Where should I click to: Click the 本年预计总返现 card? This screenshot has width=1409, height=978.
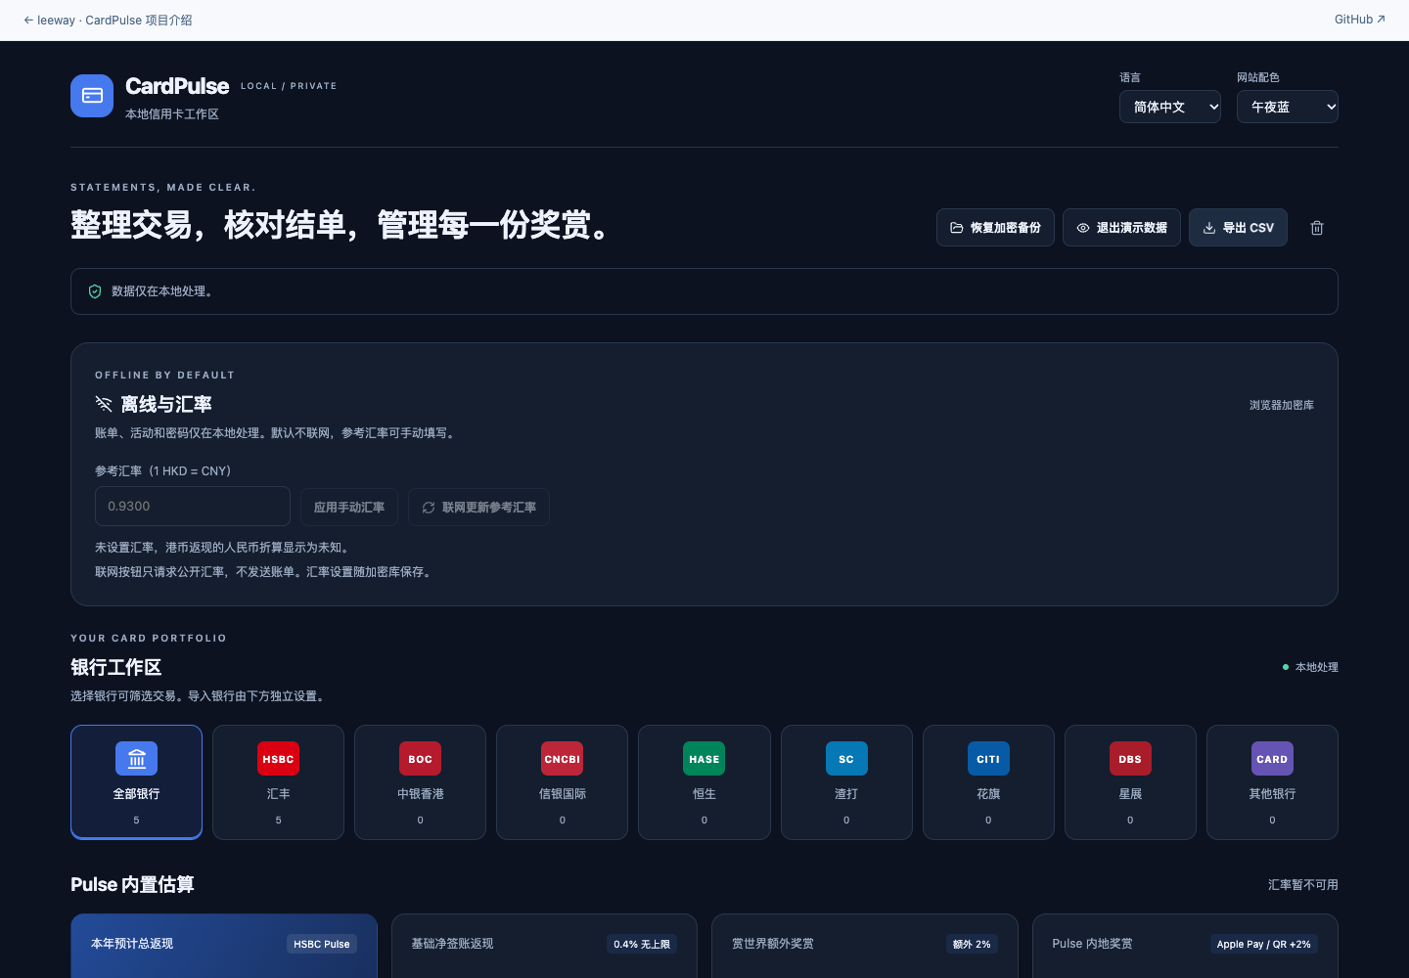pos(224,946)
